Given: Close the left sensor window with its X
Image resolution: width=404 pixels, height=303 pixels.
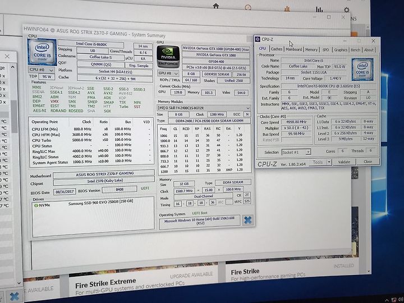Looking at the screenshot, I should tap(7, 56).
